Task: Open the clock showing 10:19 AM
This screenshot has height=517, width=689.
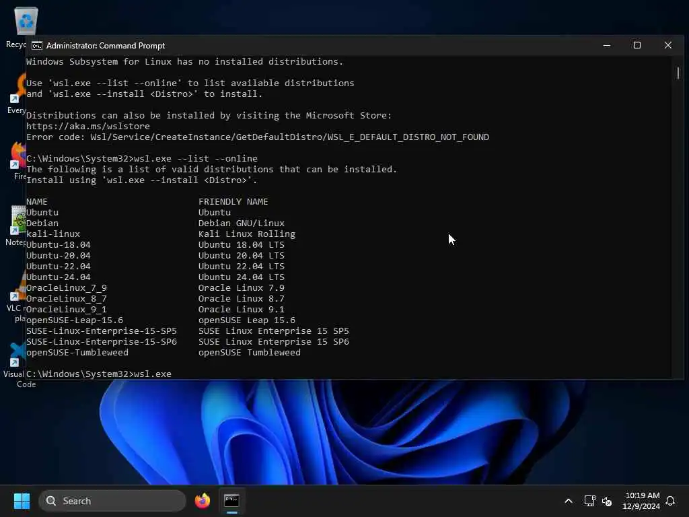Action: click(x=641, y=501)
